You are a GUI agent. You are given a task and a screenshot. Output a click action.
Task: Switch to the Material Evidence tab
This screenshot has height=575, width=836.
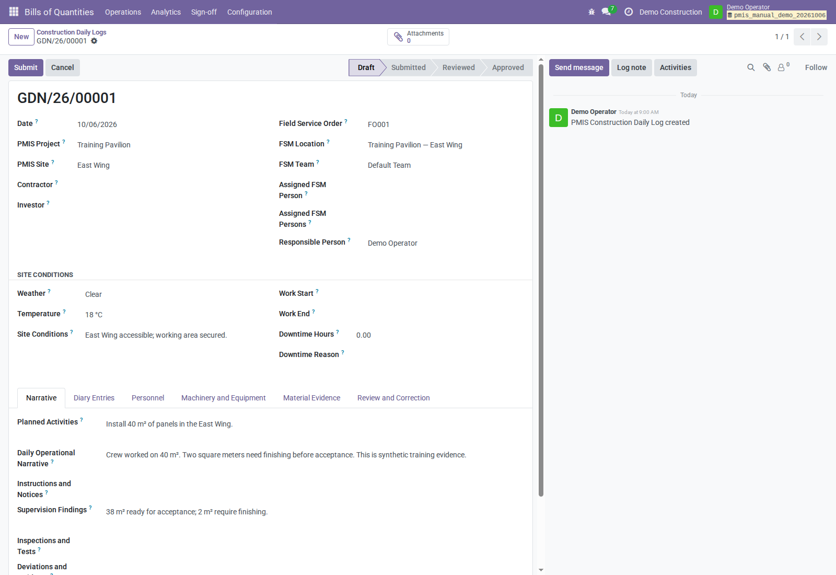point(311,398)
